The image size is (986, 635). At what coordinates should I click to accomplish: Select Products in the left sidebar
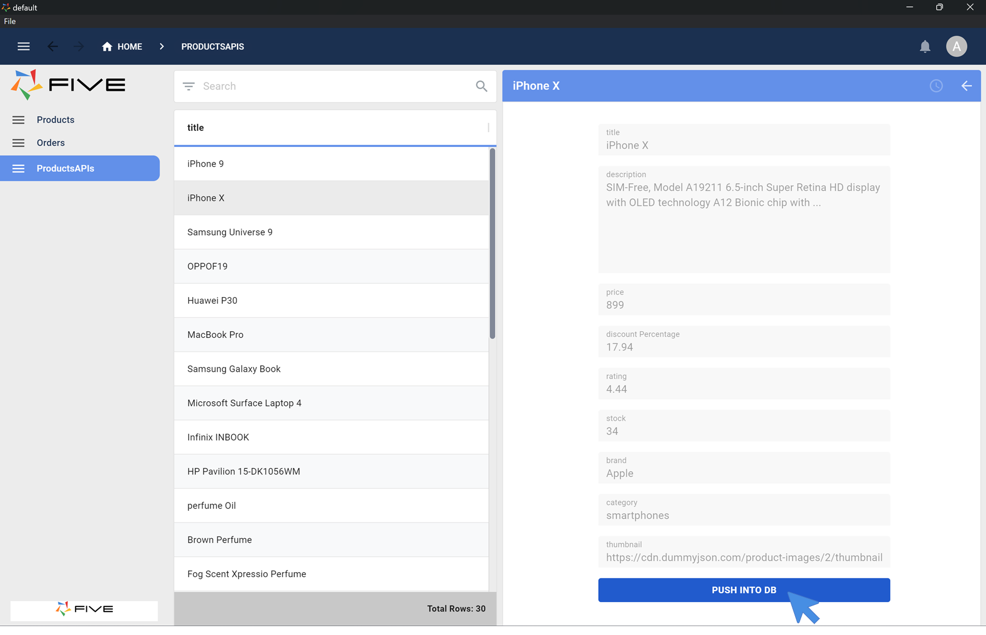tap(56, 120)
